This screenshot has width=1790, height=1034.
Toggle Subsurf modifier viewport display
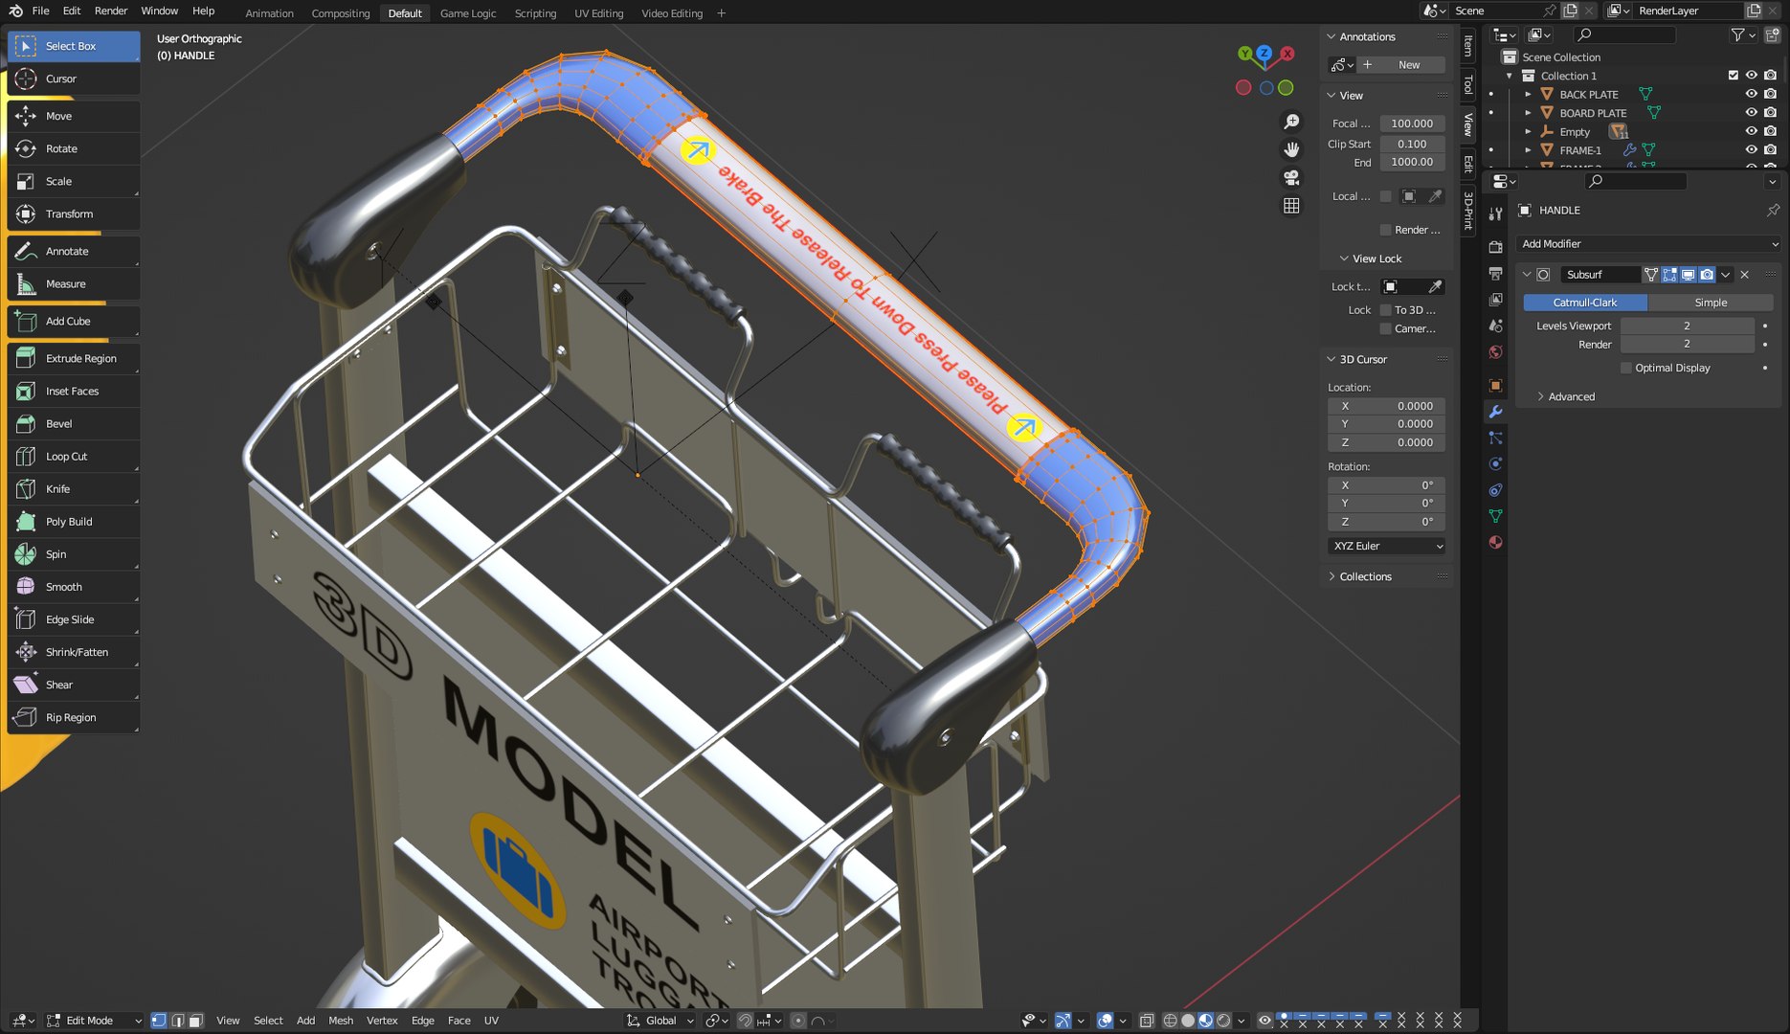pyautogui.click(x=1689, y=275)
